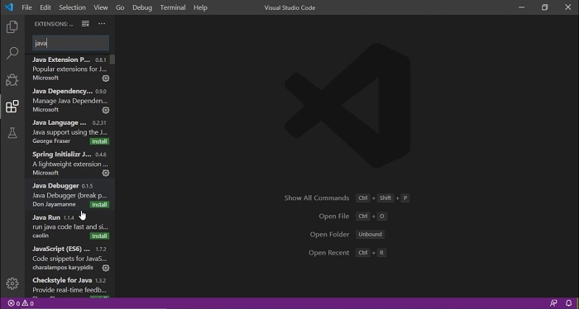Open the Manage gear in activity bar

point(12,283)
